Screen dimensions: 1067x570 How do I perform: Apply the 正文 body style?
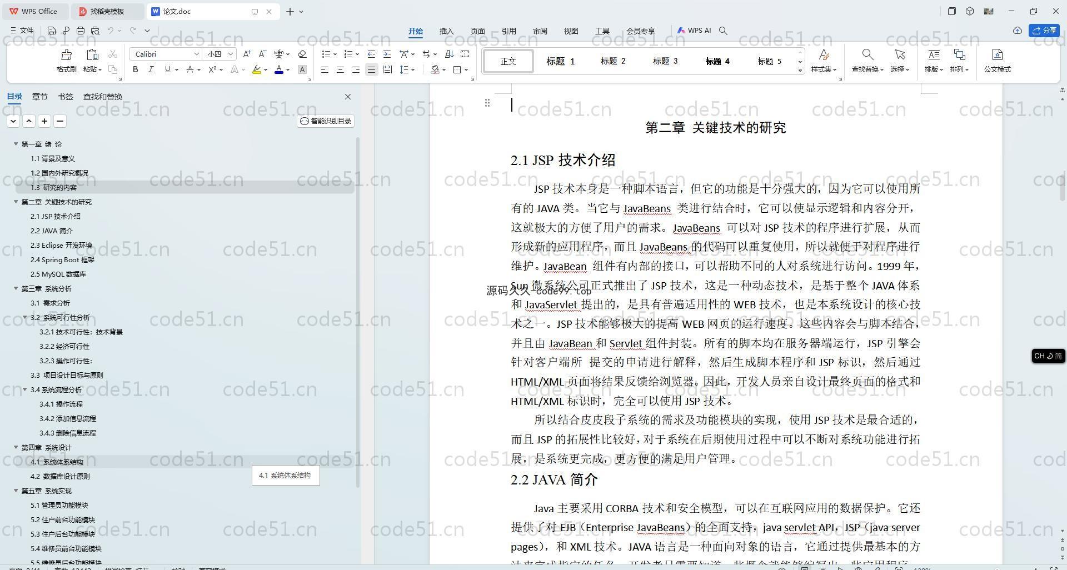click(508, 61)
